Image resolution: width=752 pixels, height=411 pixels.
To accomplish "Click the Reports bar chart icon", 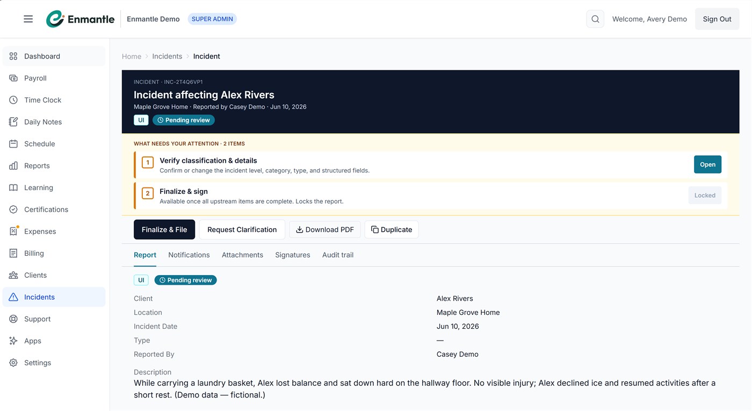I will tap(13, 165).
